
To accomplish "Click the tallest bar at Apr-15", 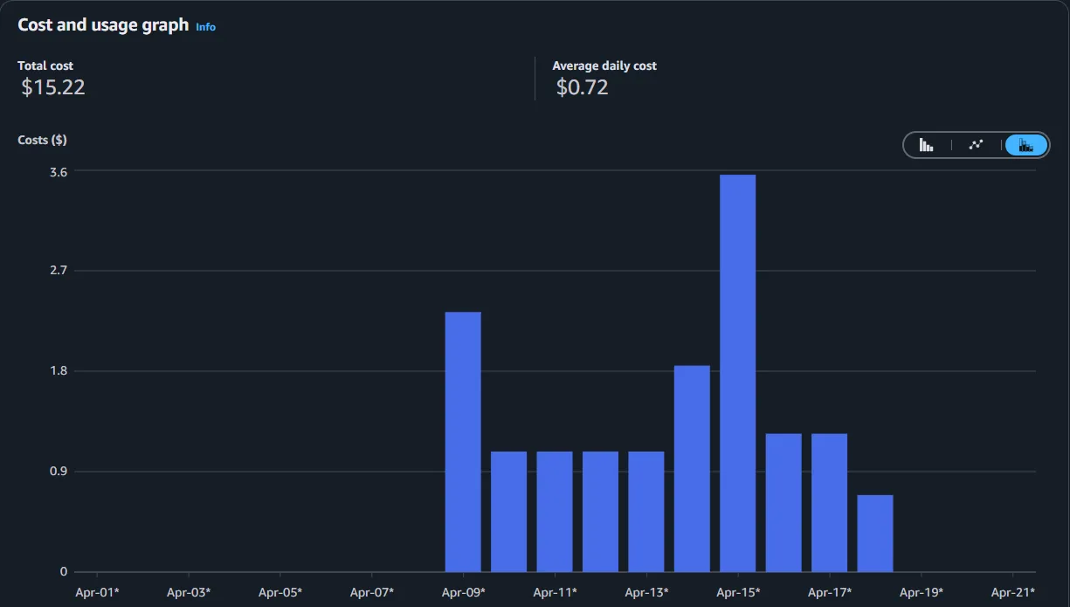I will click(738, 373).
